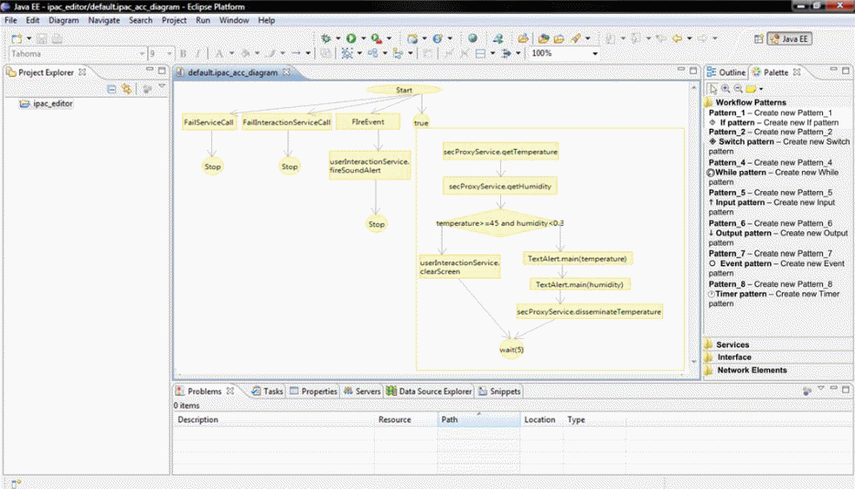Open the File menu

click(10, 20)
